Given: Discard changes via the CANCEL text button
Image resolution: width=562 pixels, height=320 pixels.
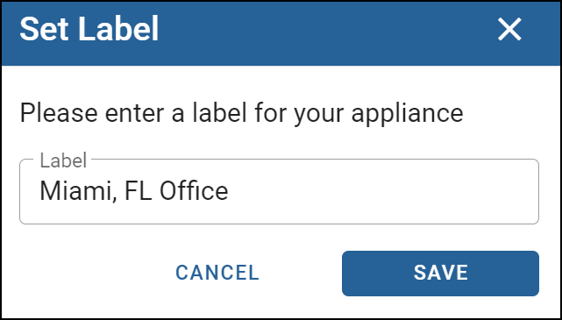Looking at the screenshot, I should point(217,273).
